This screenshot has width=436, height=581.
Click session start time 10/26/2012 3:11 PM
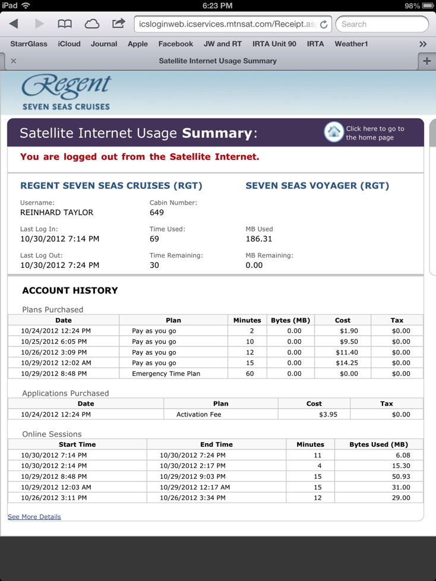point(53,498)
